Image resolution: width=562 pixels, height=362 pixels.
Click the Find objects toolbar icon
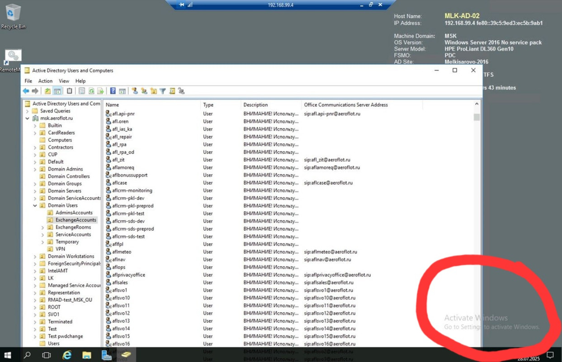point(172,91)
